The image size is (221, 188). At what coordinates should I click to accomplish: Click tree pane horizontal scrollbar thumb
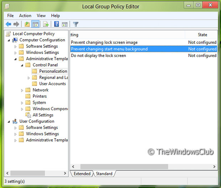28,173
